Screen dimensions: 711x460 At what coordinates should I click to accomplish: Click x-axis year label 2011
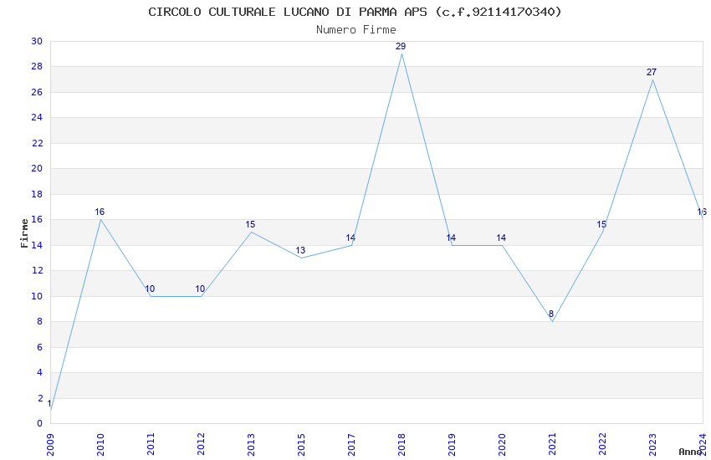point(151,444)
